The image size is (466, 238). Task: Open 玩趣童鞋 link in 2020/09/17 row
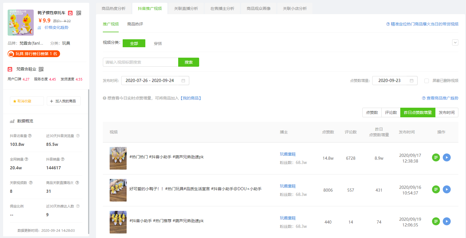(288, 154)
